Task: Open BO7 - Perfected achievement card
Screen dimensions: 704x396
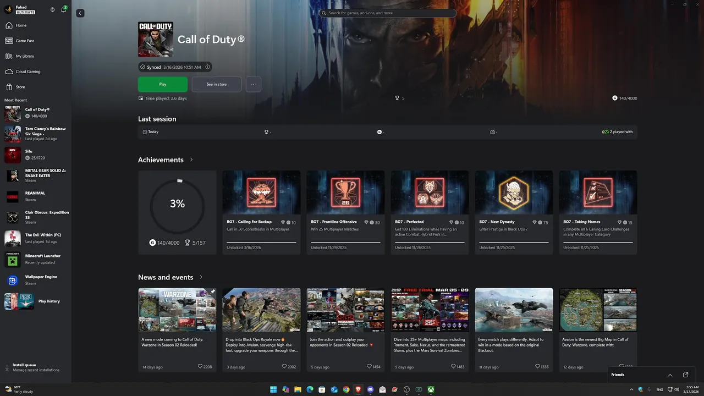Action: (430, 212)
